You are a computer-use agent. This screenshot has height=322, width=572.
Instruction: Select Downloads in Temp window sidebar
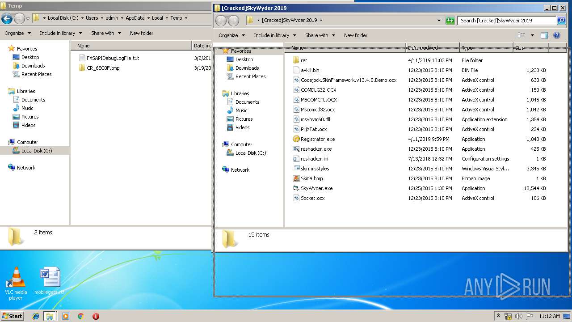(x=33, y=66)
